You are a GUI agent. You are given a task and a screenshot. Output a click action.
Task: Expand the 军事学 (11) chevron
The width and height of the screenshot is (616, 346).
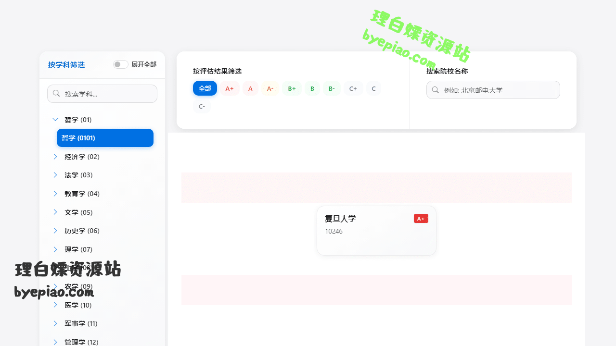coord(55,323)
